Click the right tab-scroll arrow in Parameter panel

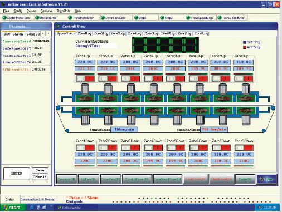pyautogui.click(x=48, y=33)
